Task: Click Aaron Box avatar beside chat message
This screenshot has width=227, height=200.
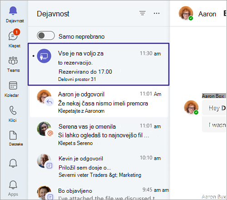Action: [191, 107]
